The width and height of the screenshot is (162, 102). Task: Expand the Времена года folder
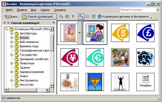11,46
